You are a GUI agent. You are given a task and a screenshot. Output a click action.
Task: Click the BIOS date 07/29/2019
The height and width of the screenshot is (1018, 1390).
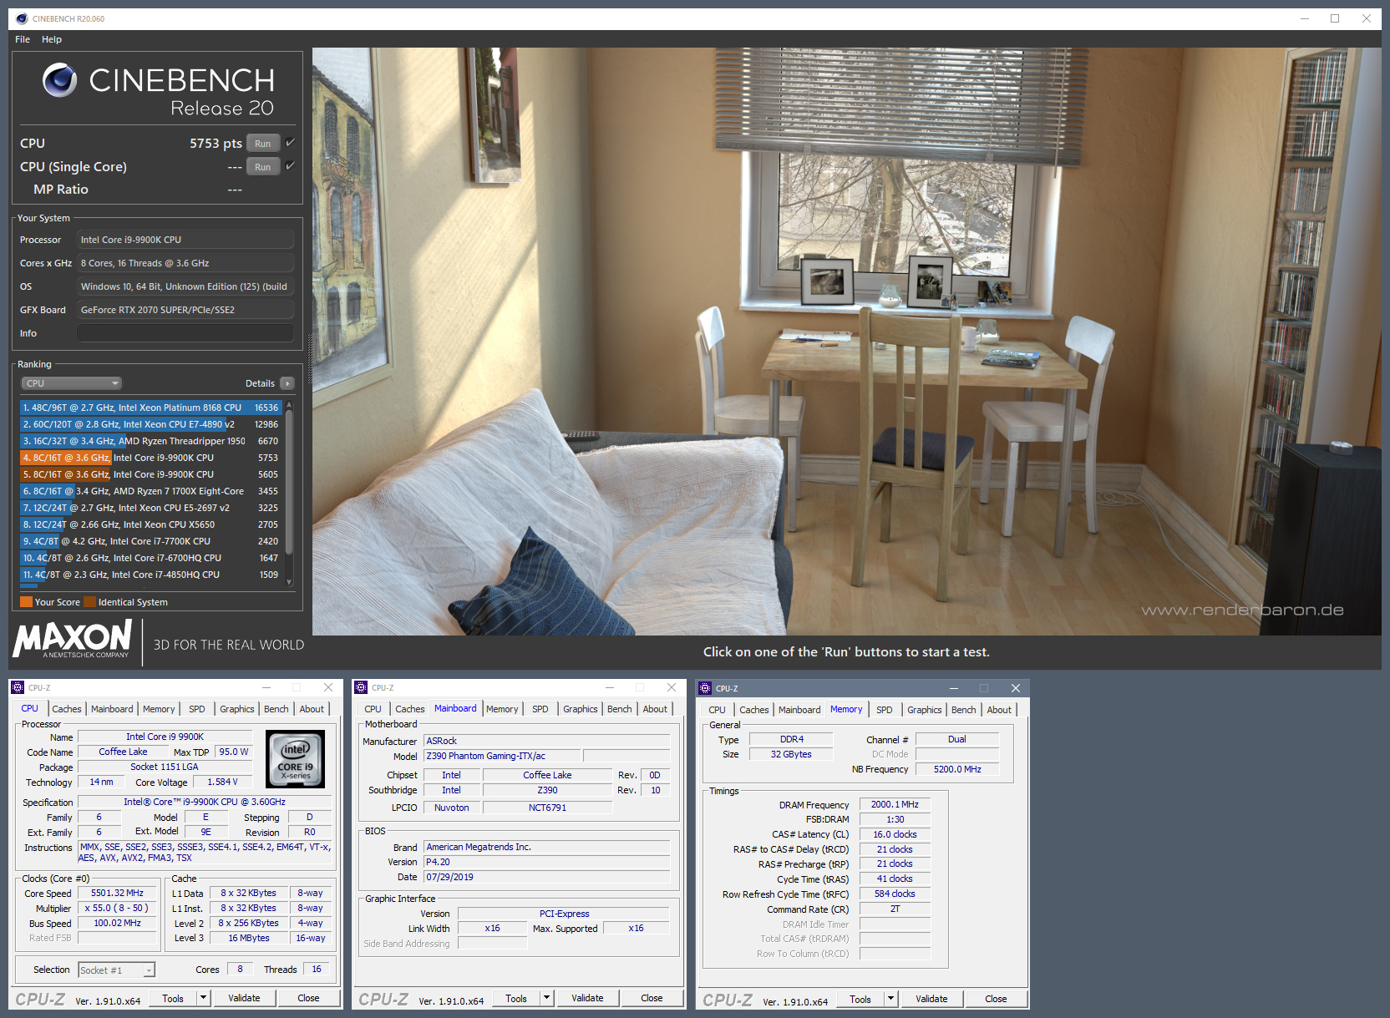547,877
